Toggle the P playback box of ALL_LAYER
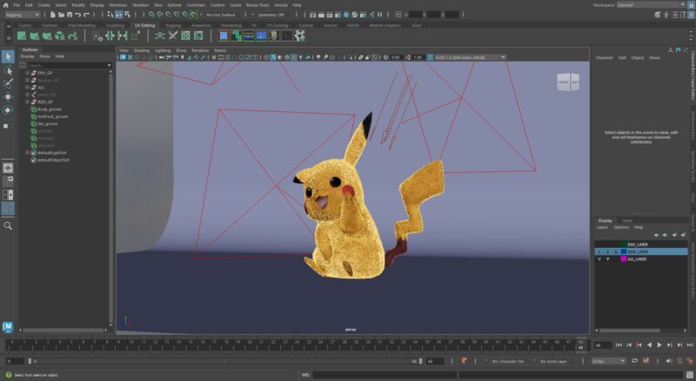 pyautogui.click(x=606, y=259)
